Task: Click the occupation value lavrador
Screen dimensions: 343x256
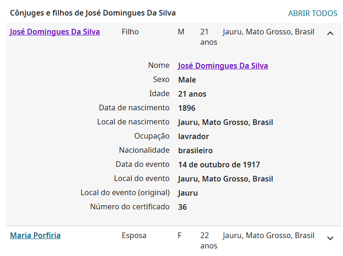Action: pyautogui.click(x=193, y=136)
